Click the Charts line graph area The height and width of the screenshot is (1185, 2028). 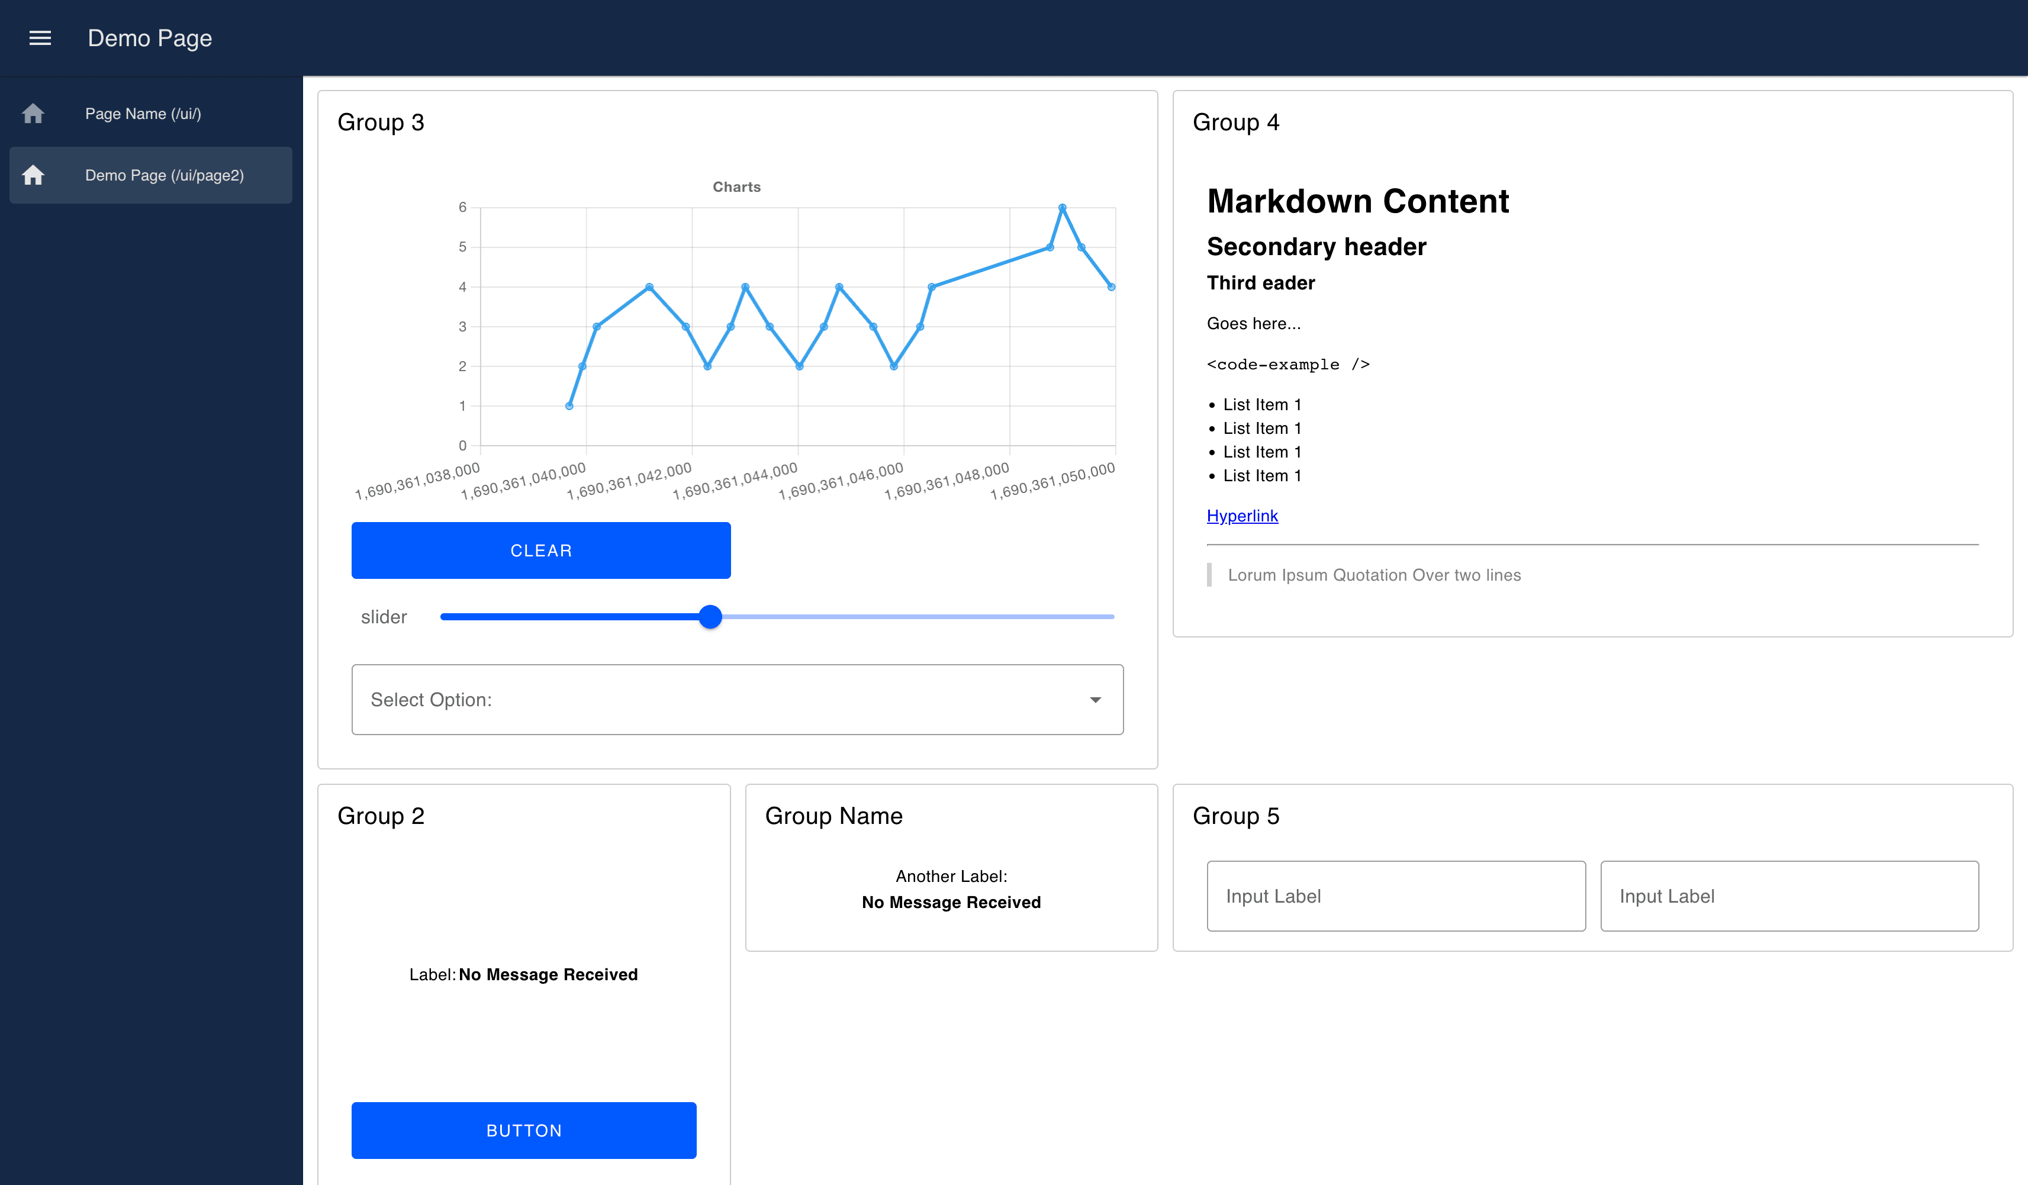(x=793, y=326)
